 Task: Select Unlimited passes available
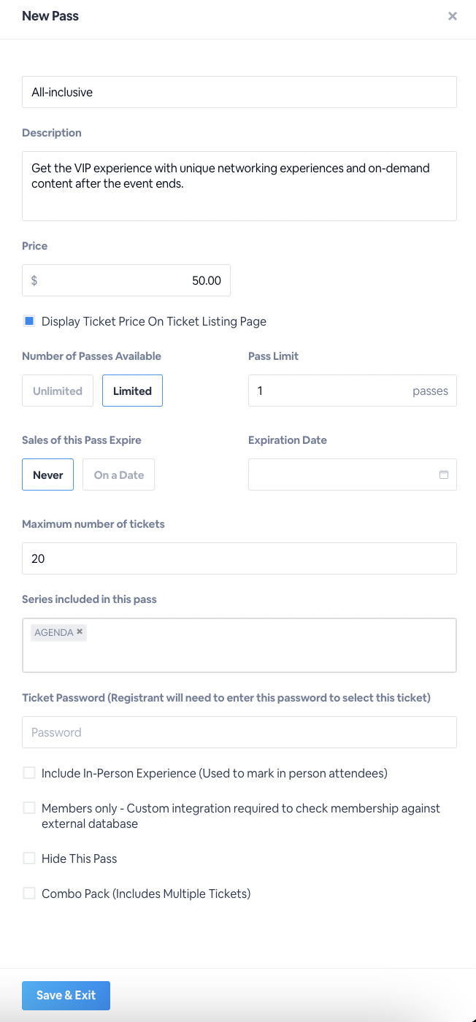coord(58,391)
